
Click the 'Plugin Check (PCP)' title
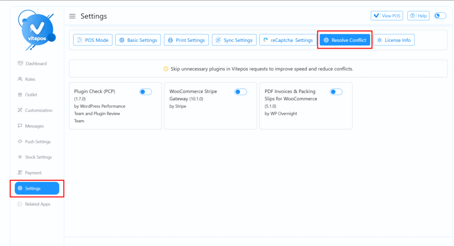point(95,91)
